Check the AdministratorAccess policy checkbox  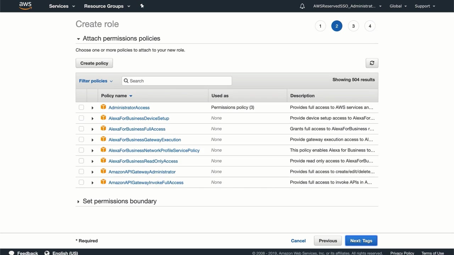81,107
